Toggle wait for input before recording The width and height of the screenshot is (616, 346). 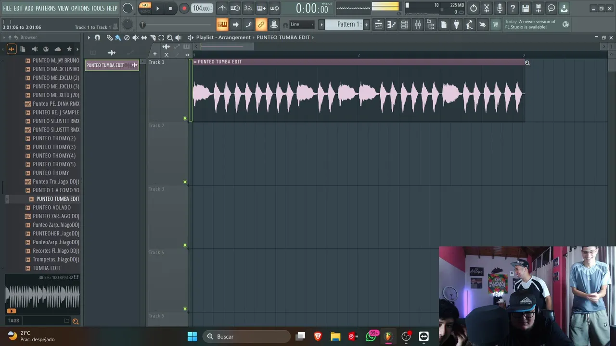(x=235, y=8)
